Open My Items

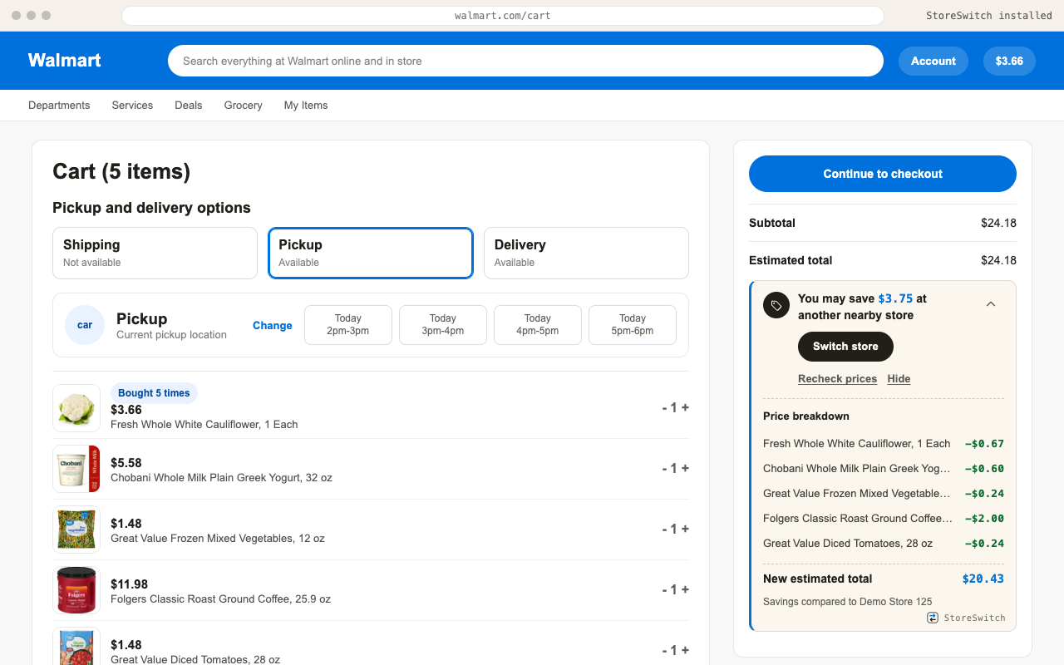pos(306,105)
